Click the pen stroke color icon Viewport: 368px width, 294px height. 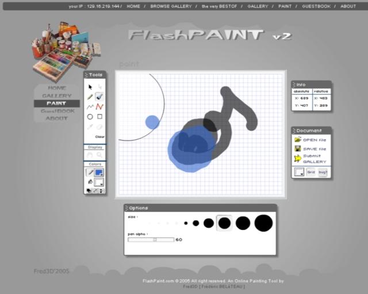click(90, 173)
